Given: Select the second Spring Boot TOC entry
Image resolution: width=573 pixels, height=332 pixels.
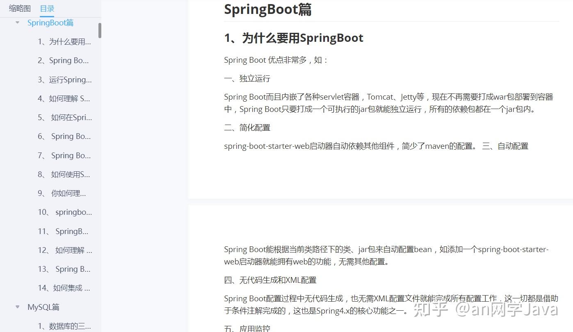Looking at the screenshot, I should [x=64, y=60].
